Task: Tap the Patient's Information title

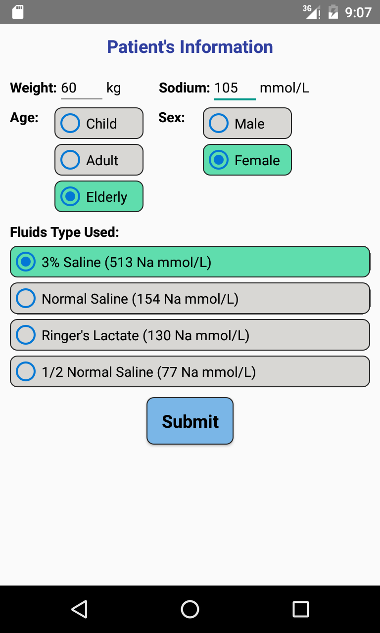Action: [x=190, y=46]
